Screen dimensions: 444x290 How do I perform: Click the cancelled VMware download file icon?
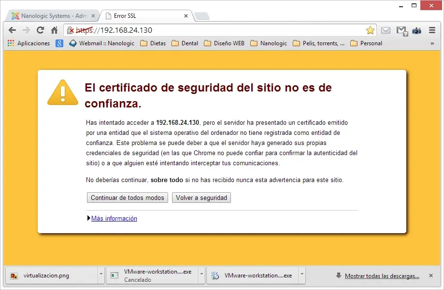[x=115, y=276]
